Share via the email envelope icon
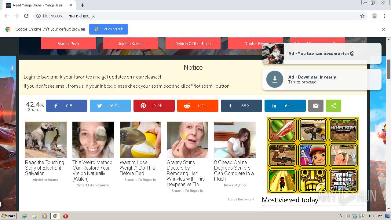 [316, 106]
